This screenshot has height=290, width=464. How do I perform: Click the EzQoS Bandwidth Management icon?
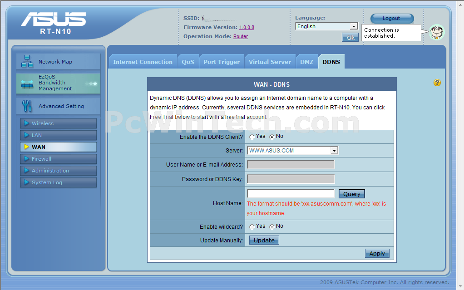coord(27,84)
